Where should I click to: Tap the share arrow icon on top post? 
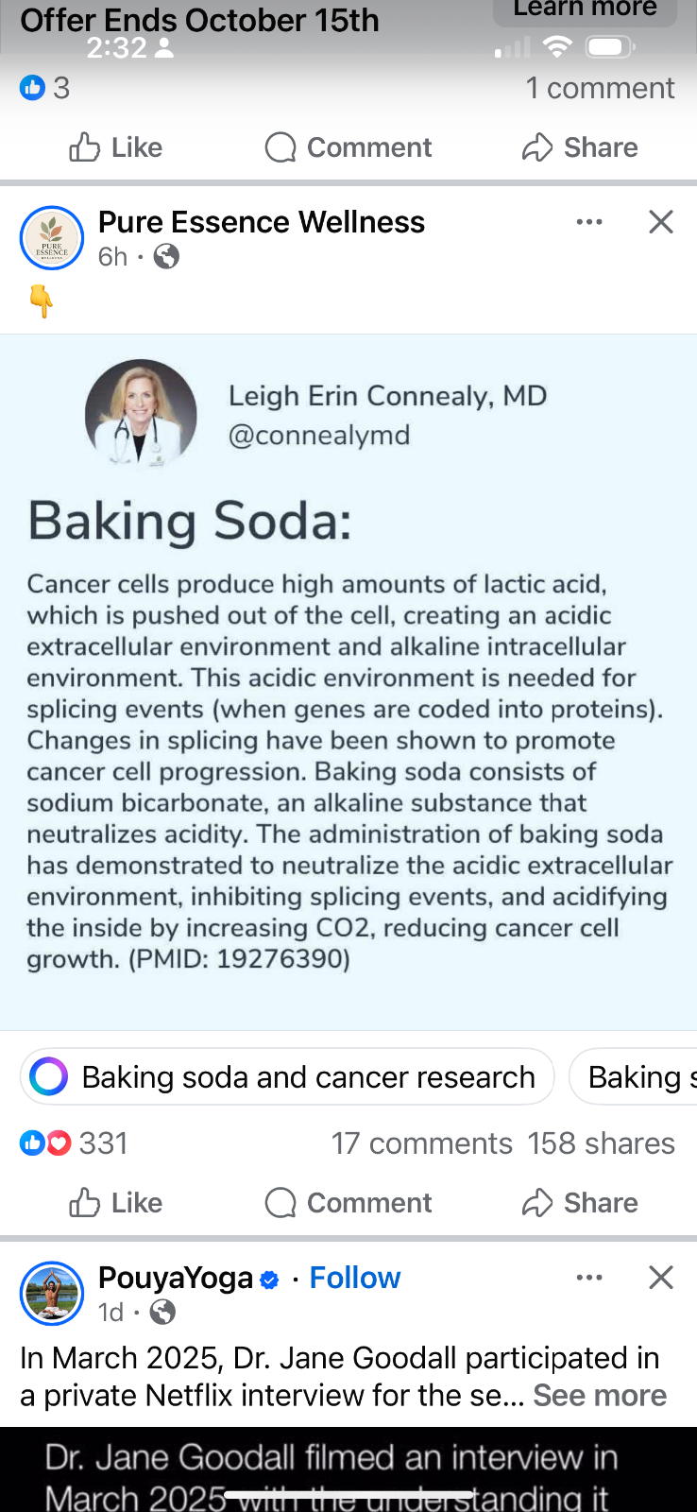click(537, 147)
